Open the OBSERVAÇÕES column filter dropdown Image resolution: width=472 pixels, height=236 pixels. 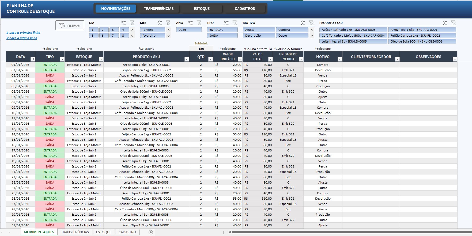tap(455, 59)
